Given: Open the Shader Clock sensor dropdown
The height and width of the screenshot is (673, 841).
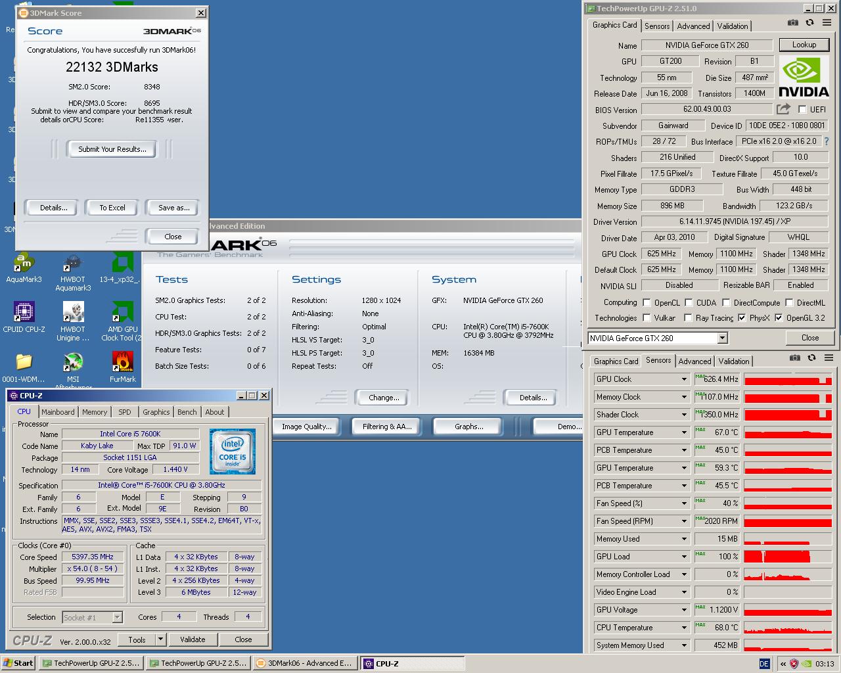Looking at the screenshot, I should [684, 415].
